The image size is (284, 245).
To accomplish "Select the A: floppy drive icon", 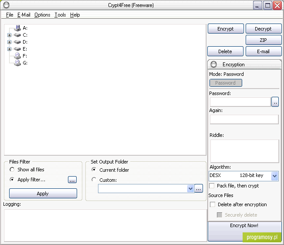I will coord(17,28).
